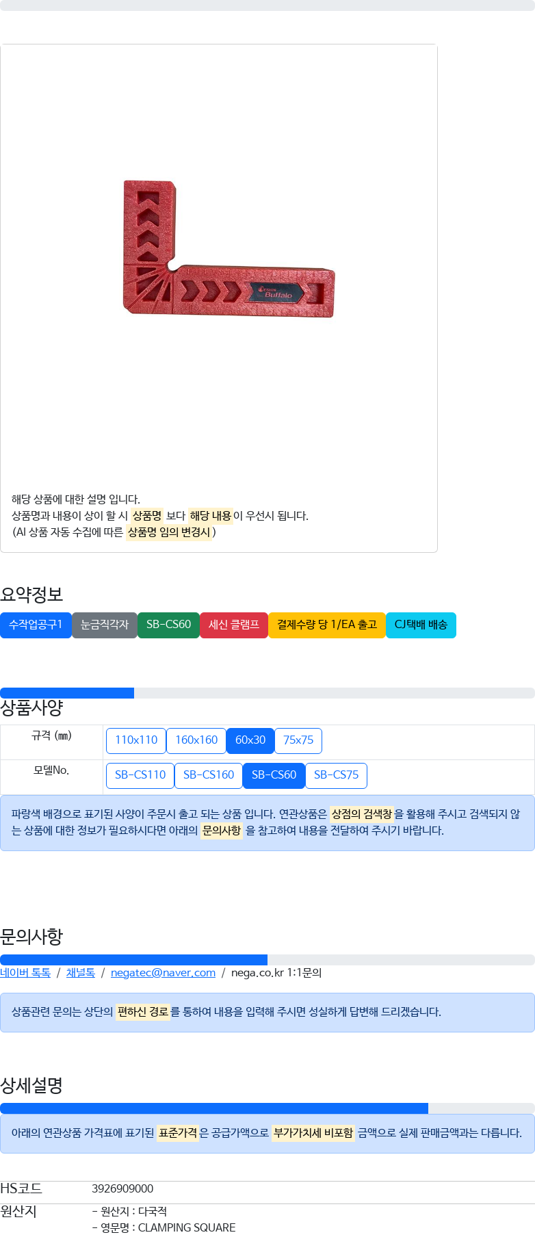Open the 채널톡 link
The width and height of the screenshot is (535, 1237).
(x=81, y=973)
